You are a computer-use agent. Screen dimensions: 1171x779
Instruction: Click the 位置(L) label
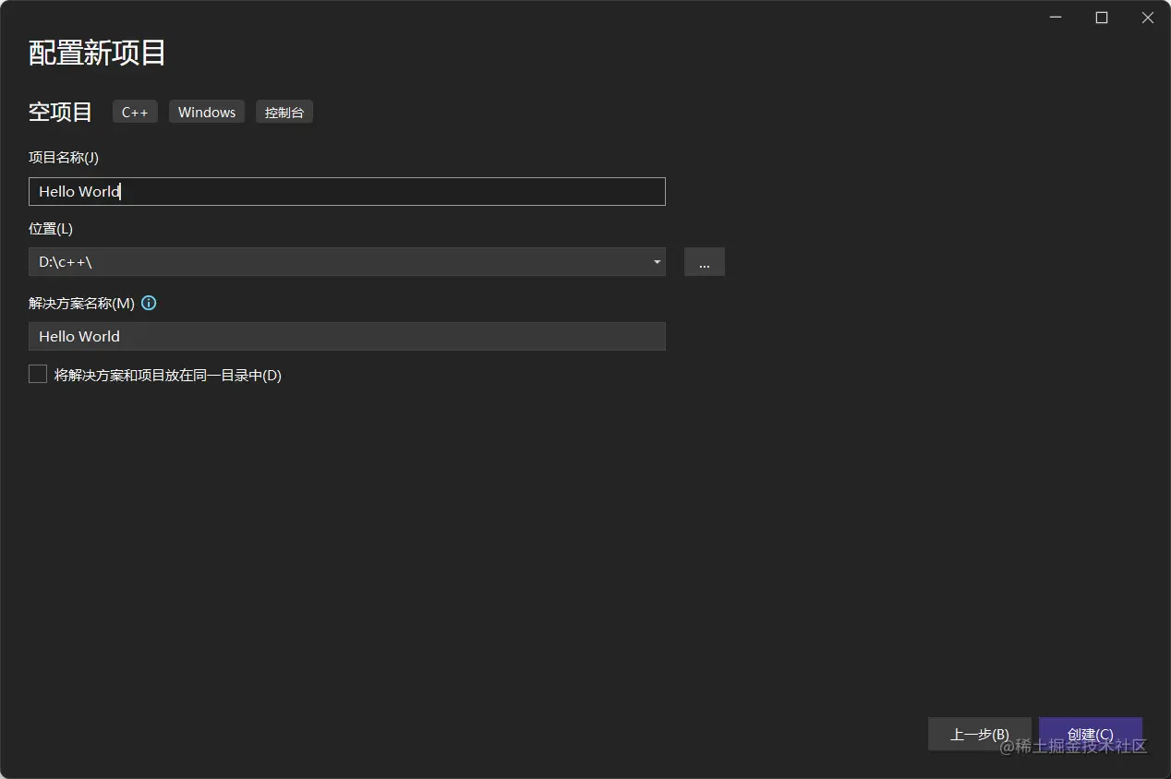tap(51, 229)
